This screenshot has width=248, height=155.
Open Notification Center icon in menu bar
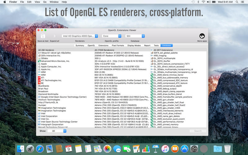tap(242, 2)
